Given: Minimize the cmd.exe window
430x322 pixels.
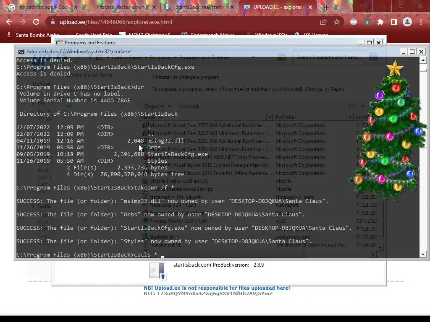Looking at the screenshot, I should 403,52.
